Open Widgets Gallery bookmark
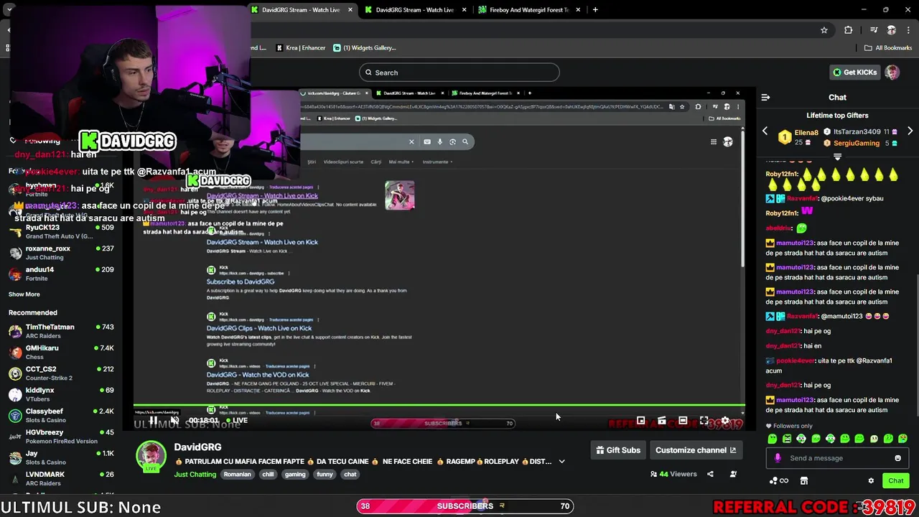Viewport: 919px width, 517px height. tap(365, 48)
